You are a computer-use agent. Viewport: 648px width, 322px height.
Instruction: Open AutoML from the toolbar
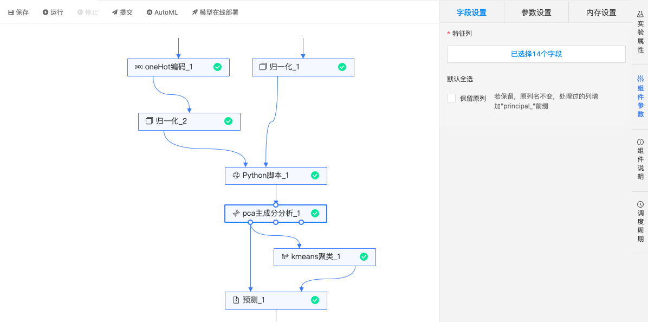coord(162,12)
